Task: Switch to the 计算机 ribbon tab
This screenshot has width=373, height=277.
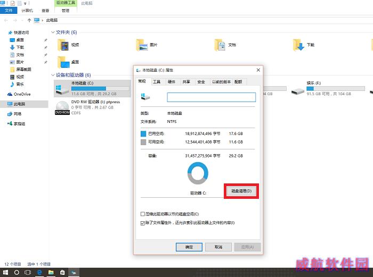Action: 27,11
